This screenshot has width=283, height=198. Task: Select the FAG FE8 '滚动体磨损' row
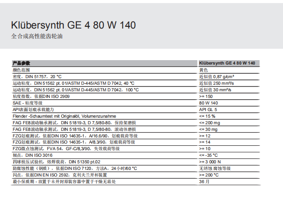tap(74, 130)
